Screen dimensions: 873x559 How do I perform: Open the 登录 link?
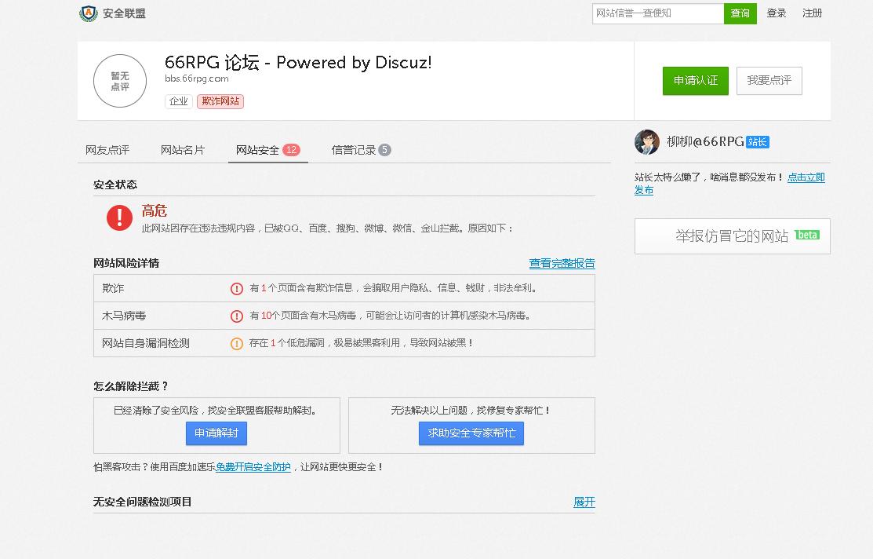point(776,13)
